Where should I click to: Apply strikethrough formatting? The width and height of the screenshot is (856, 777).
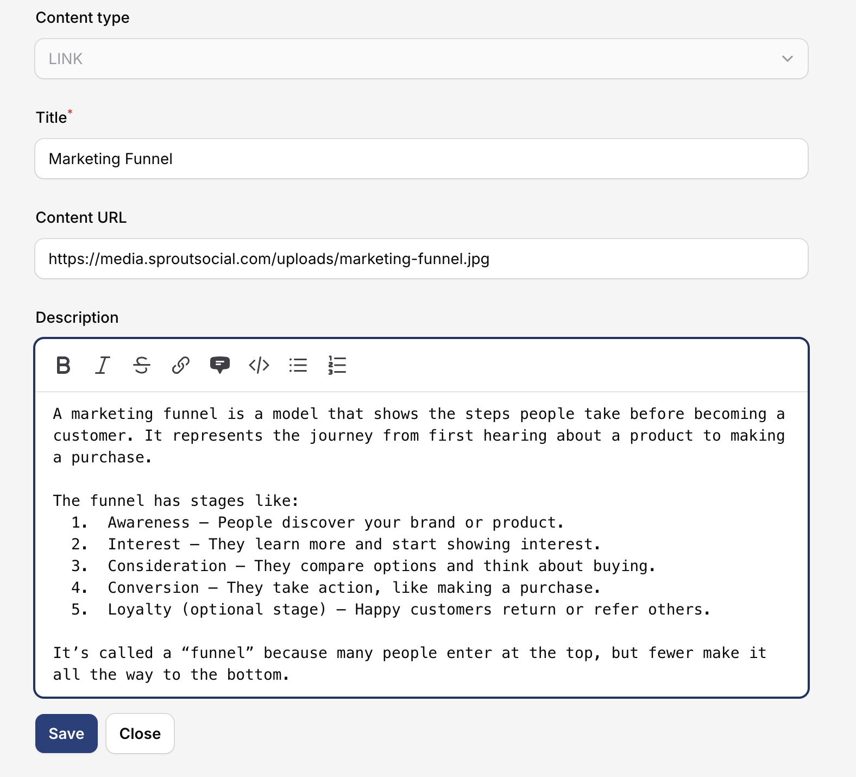coord(142,365)
